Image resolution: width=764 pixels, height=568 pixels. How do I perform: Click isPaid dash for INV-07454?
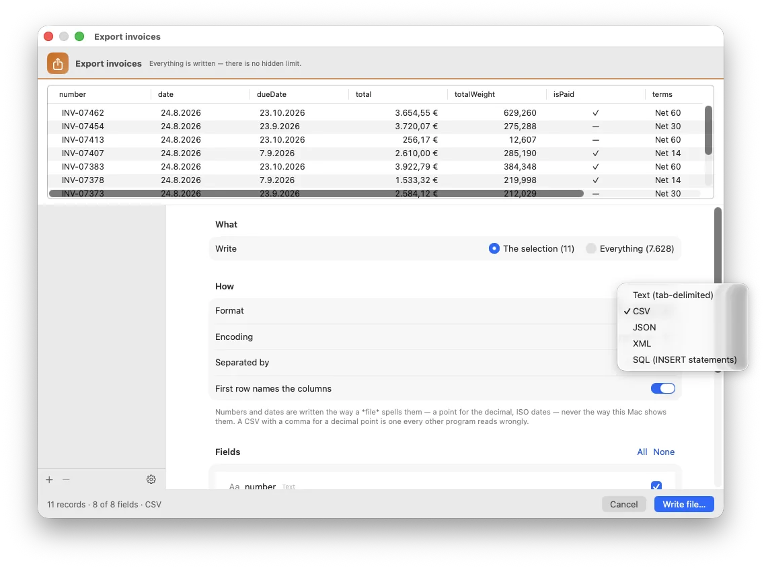coord(595,127)
